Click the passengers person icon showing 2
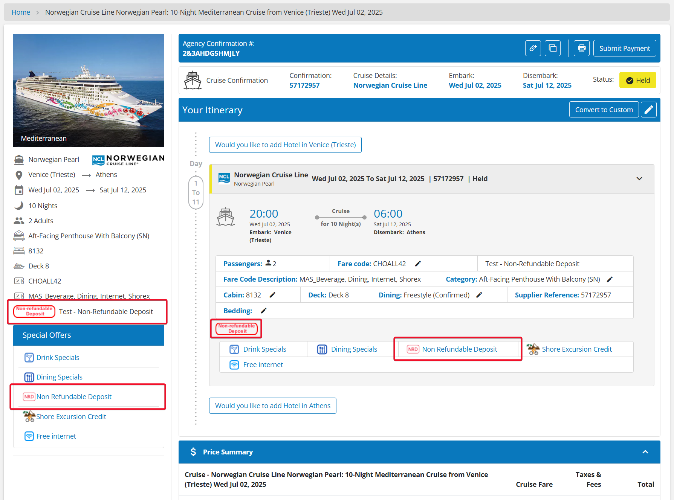 click(x=268, y=263)
